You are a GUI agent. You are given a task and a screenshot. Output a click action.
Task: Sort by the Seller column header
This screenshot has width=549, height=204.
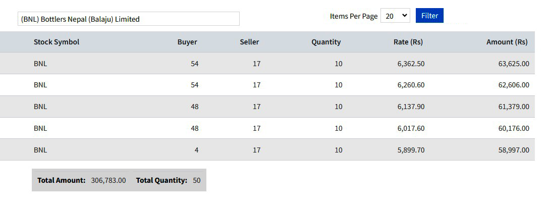click(x=249, y=42)
